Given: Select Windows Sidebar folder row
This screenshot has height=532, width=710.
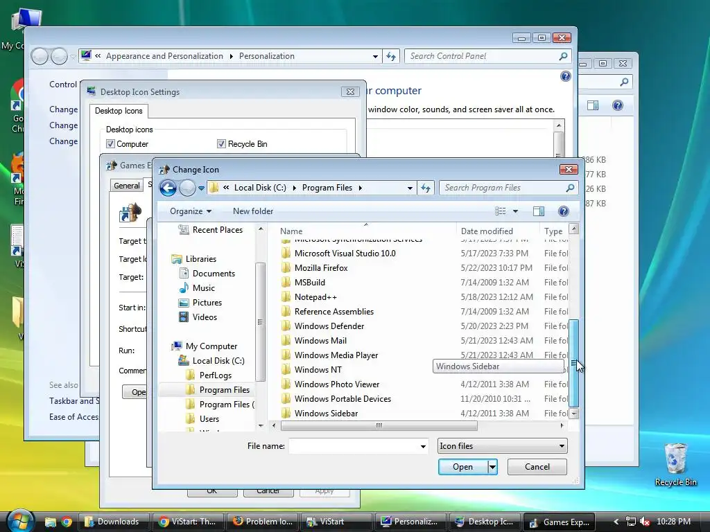Looking at the screenshot, I should [x=424, y=413].
